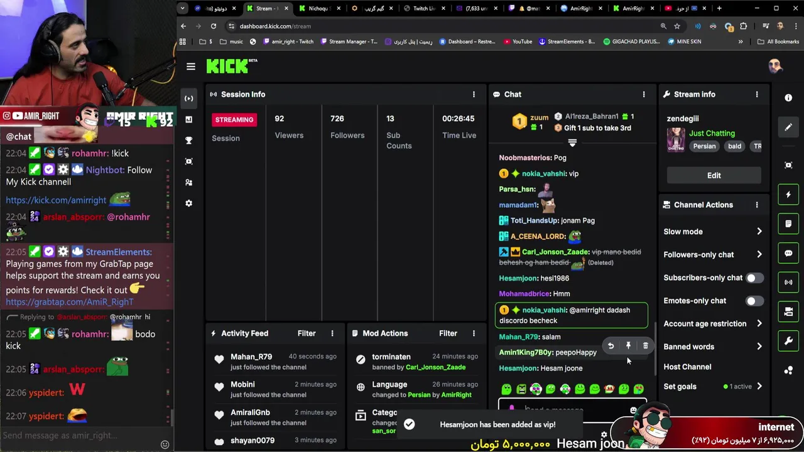
Task: Open Session Info three-dot options
Action: point(474,94)
